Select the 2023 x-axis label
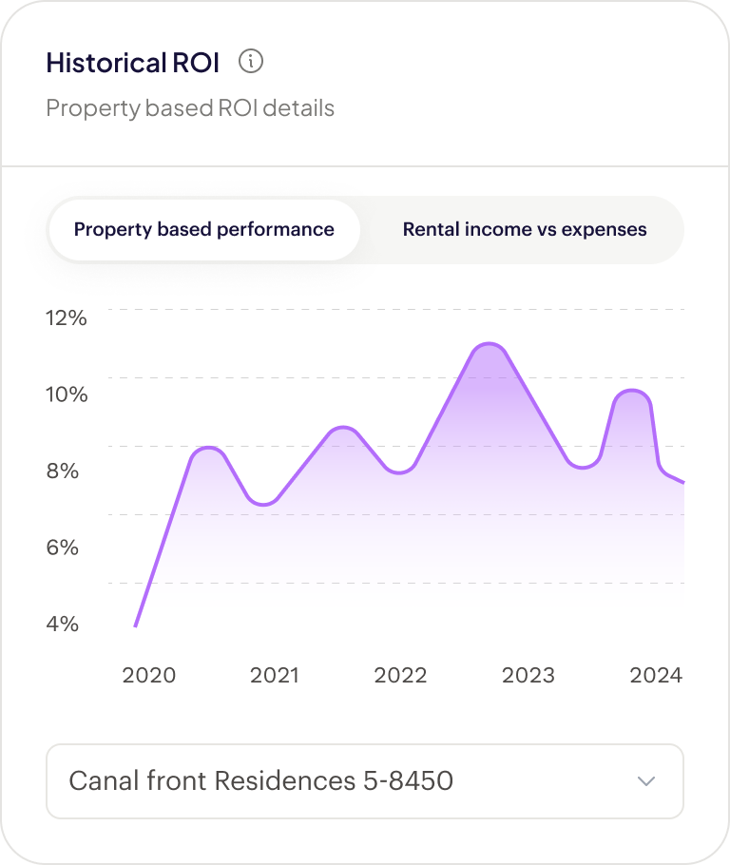Viewport: 730px width, 865px height. click(x=528, y=675)
